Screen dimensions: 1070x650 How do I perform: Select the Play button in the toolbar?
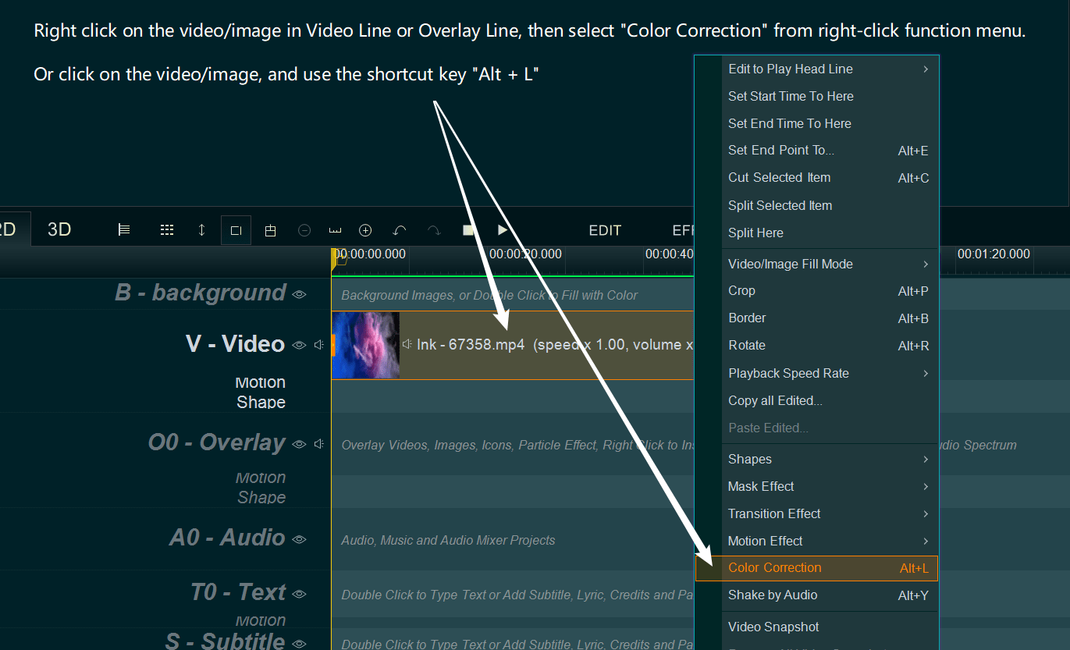pyautogui.click(x=502, y=229)
